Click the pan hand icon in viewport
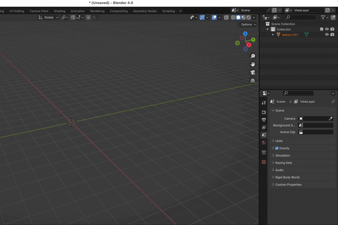338x225 pixels. (x=253, y=64)
